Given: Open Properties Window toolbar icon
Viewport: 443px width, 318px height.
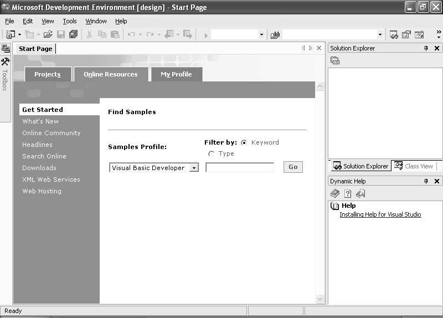Looking at the screenshot, I should (406, 34).
